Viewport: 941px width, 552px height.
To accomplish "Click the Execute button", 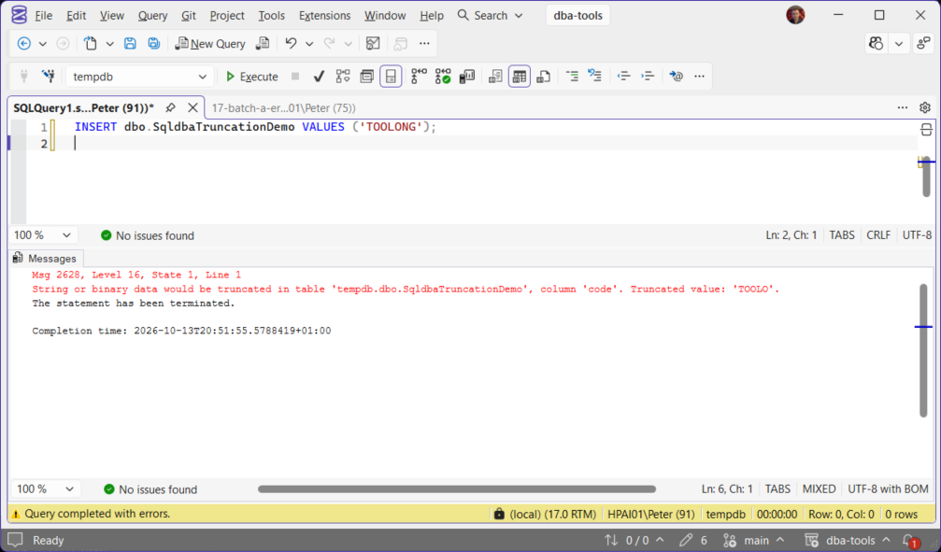I will click(252, 77).
